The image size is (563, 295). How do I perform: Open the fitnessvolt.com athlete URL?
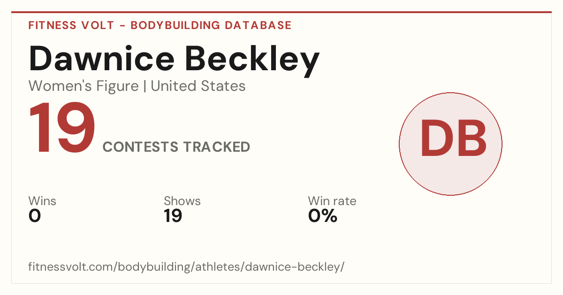click(187, 267)
